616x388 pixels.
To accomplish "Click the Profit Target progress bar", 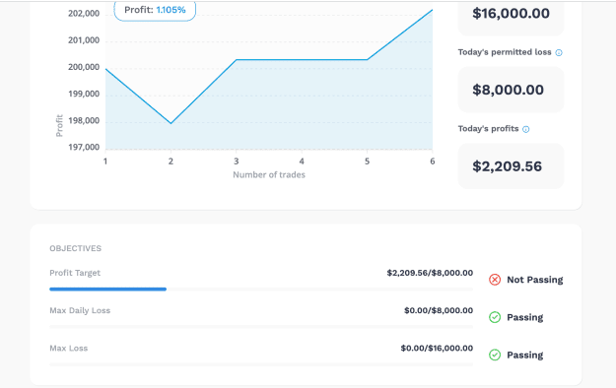I will 261,290.
